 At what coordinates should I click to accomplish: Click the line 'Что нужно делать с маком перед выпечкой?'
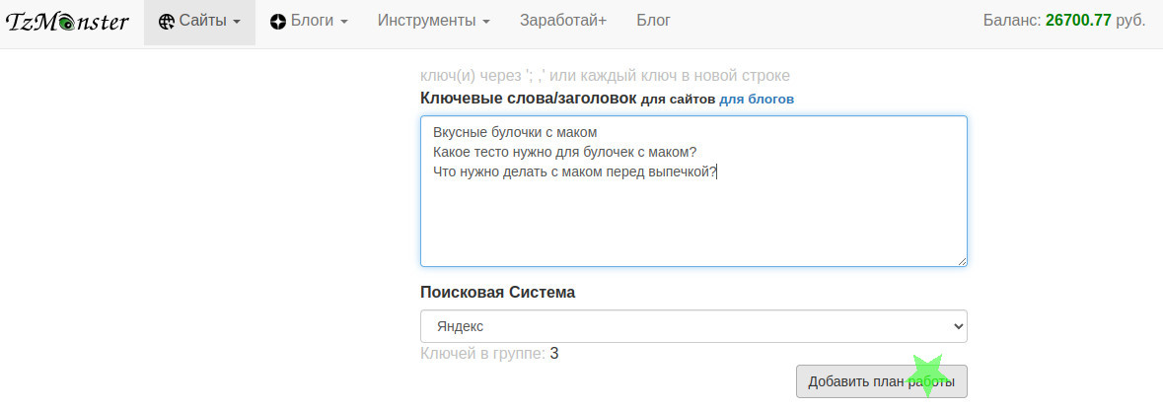(x=575, y=171)
